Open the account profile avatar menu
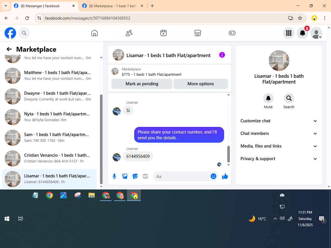The width and height of the screenshot is (331, 248). tap(316, 33)
